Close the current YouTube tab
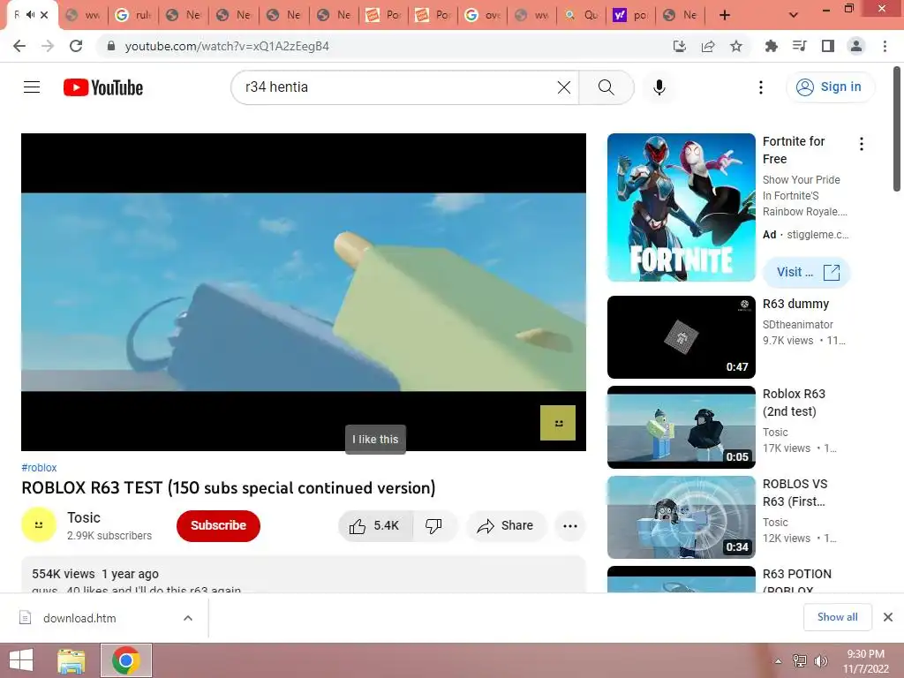Viewport: 904px width, 678px height. click(x=44, y=15)
